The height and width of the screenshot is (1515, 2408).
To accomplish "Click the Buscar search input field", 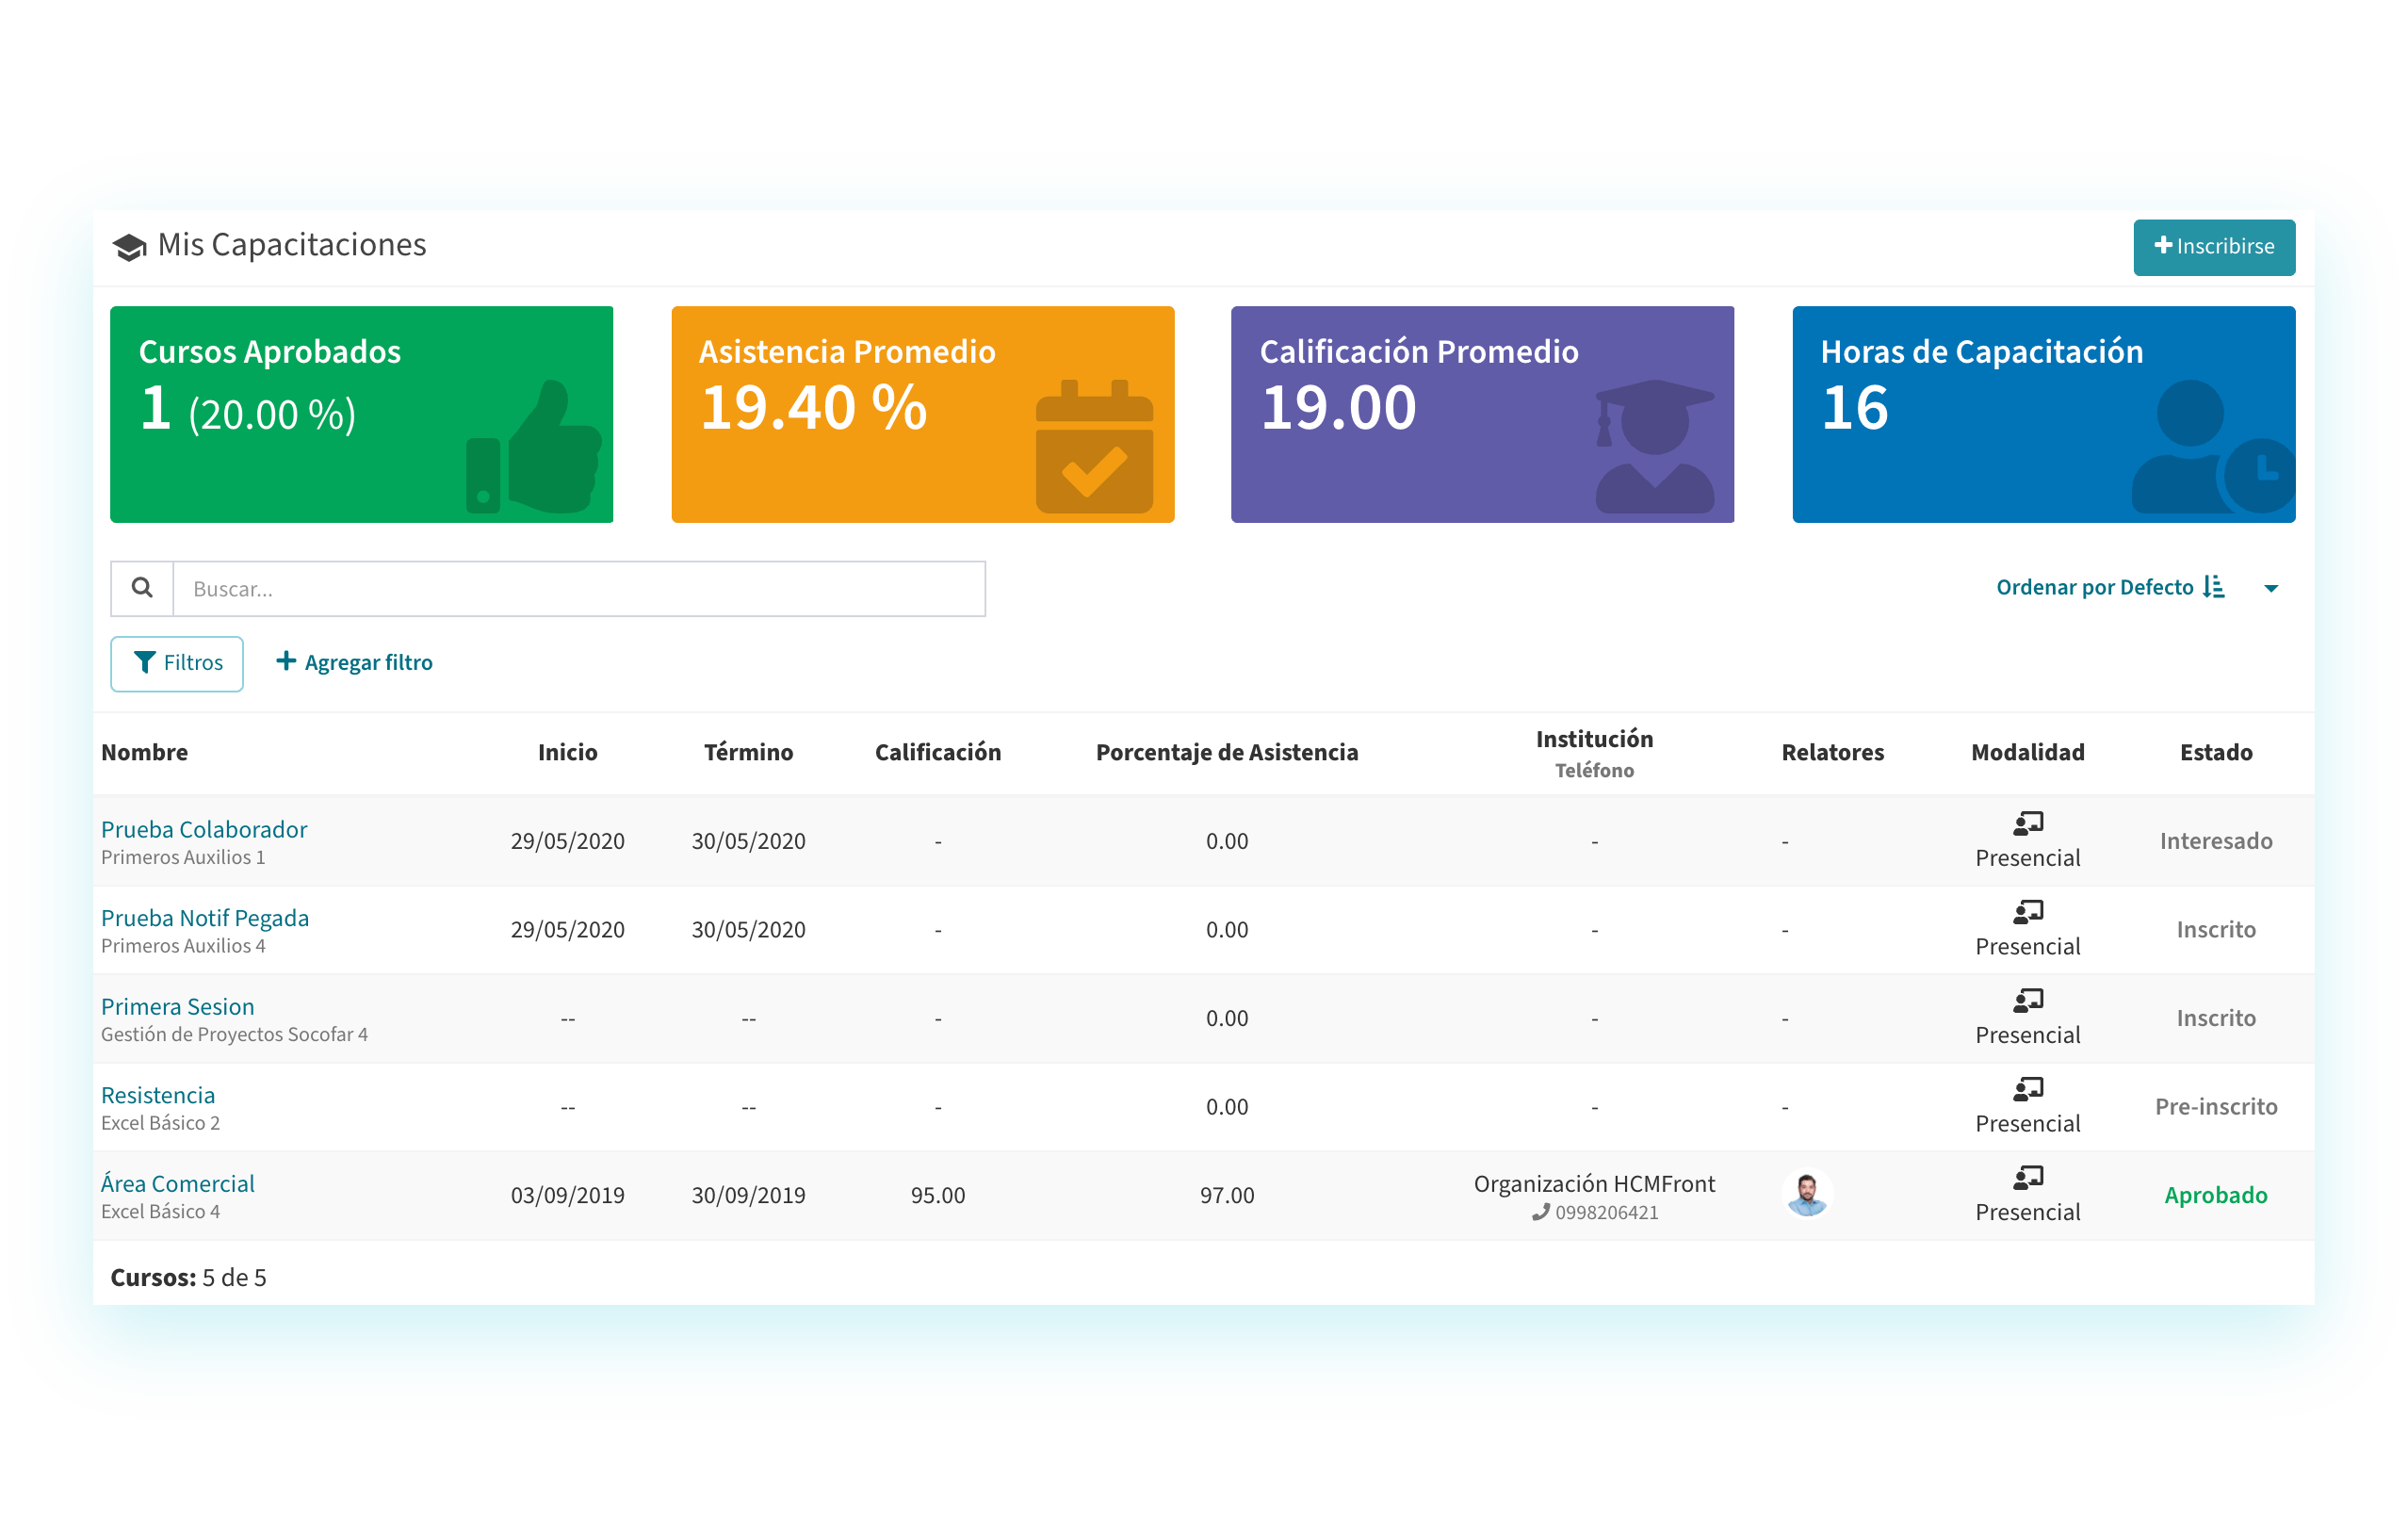I will pos(578,589).
